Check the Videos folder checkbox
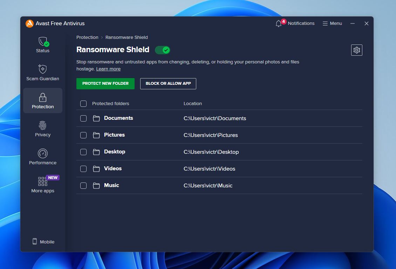Image resolution: width=396 pixels, height=269 pixels. [83, 168]
